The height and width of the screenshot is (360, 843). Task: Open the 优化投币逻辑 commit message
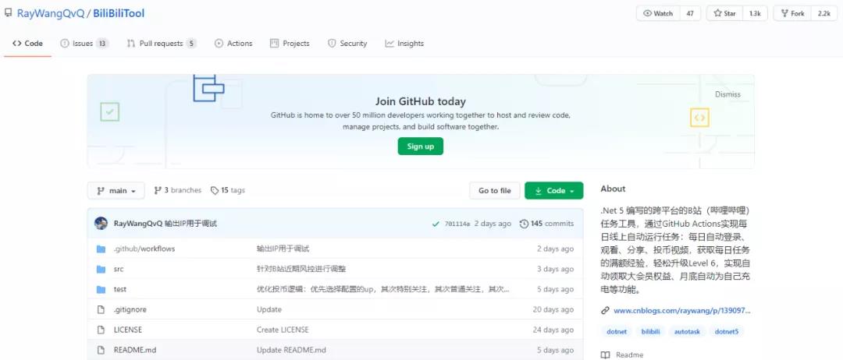[x=382, y=290]
